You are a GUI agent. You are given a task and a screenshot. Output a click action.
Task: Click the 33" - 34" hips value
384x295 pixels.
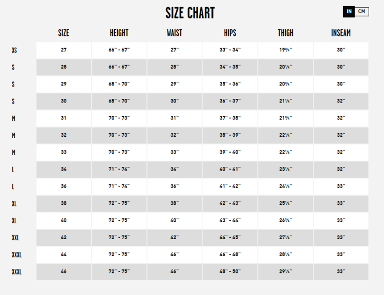[230, 50]
